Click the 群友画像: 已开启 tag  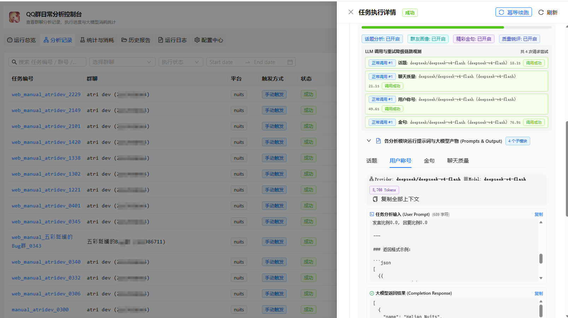(428, 39)
